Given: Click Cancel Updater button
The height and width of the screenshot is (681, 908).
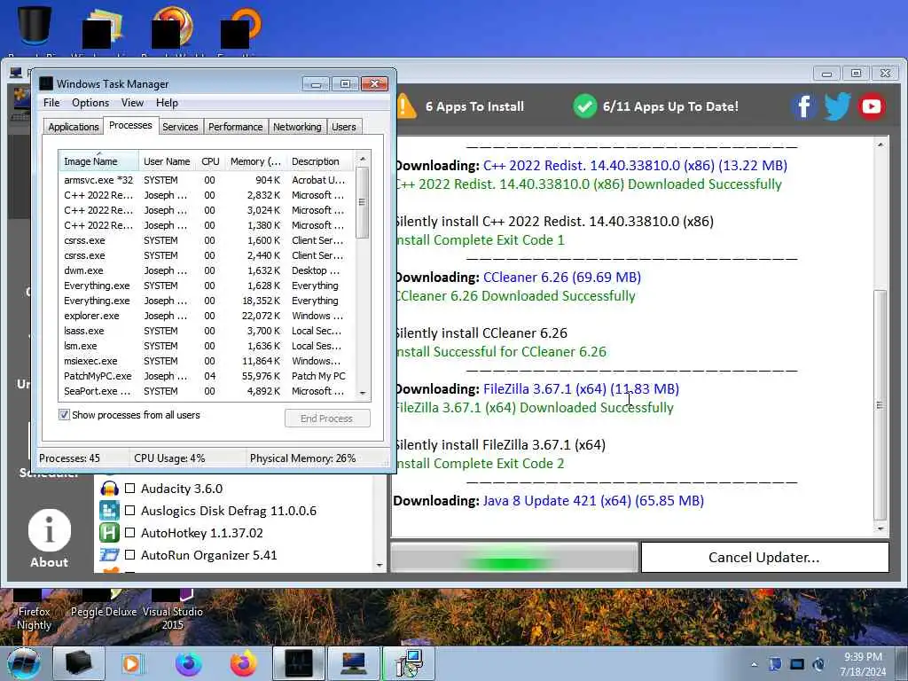Looking at the screenshot, I should [764, 557].
